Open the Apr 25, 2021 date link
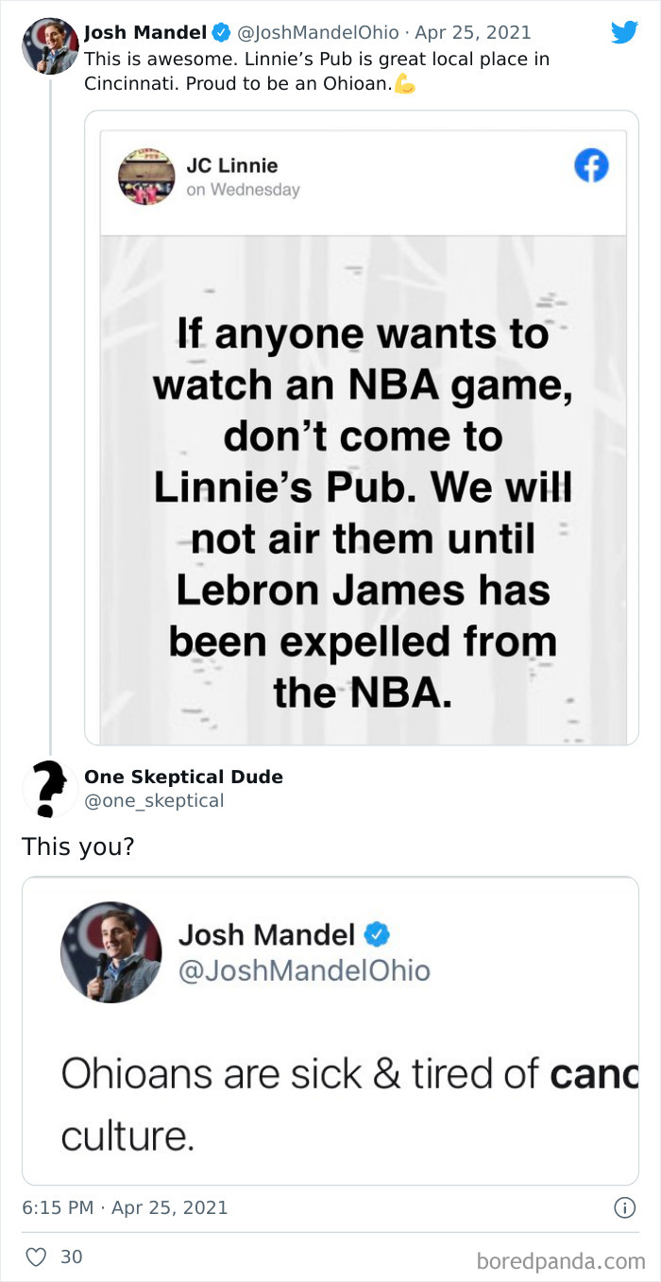This screenshot has height=1282, width=661. point(472,33)
